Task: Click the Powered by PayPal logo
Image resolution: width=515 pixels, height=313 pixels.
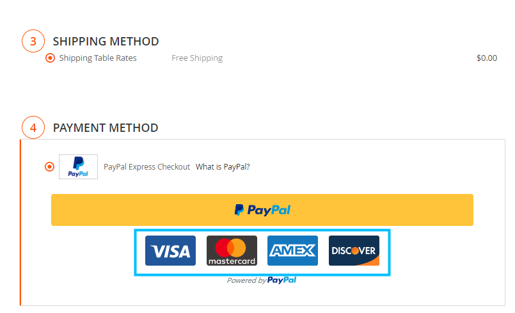Action: (281, 280)
